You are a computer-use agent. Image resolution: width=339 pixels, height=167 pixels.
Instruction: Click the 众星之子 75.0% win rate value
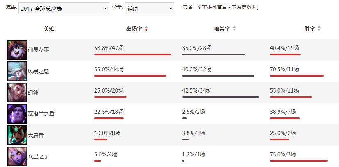tap(283, 154)
